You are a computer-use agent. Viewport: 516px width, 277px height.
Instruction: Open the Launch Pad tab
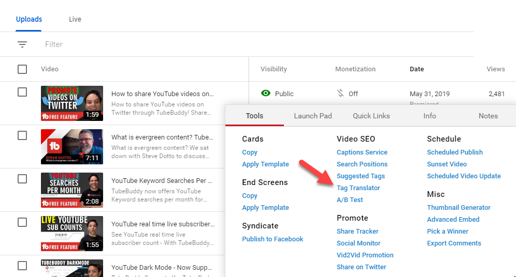(312, 116)
